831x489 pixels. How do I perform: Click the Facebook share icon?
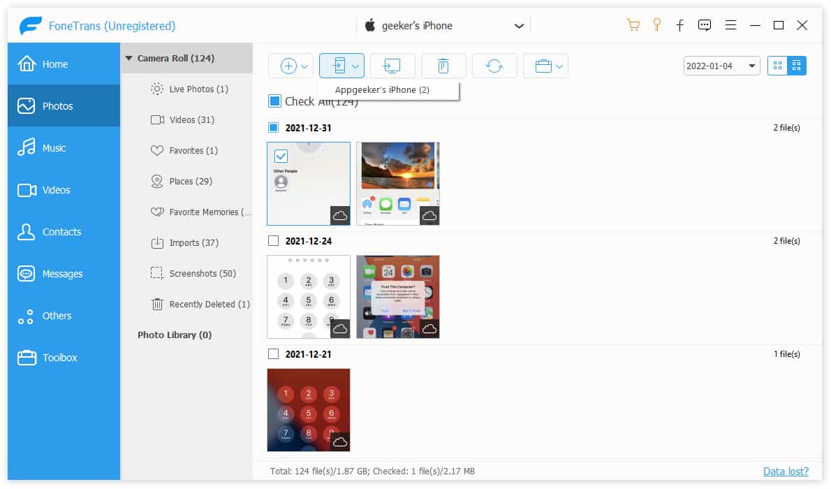(680, 24)
